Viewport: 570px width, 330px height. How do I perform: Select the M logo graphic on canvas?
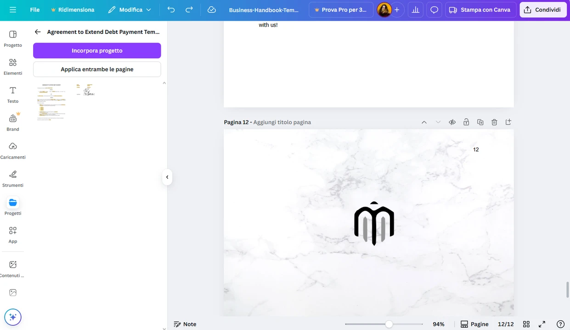(374, 223)
